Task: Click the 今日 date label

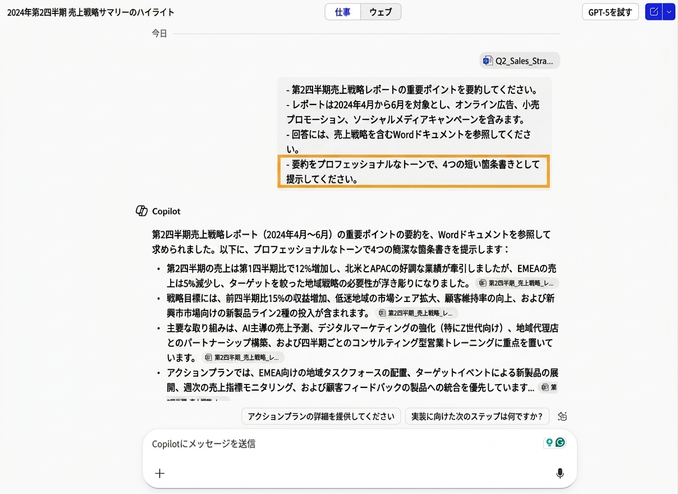Action: click(x=159, y=34)
